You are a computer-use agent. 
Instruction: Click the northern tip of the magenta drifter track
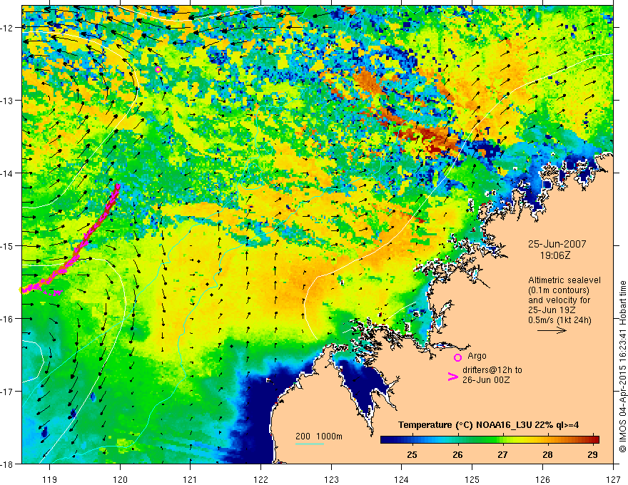[x=118, y=185]
